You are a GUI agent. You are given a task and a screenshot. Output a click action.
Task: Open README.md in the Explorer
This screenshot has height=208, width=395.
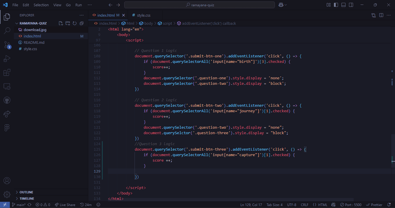(34, 42)
